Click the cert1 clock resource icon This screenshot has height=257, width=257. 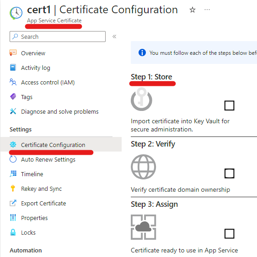pos(16,13)
